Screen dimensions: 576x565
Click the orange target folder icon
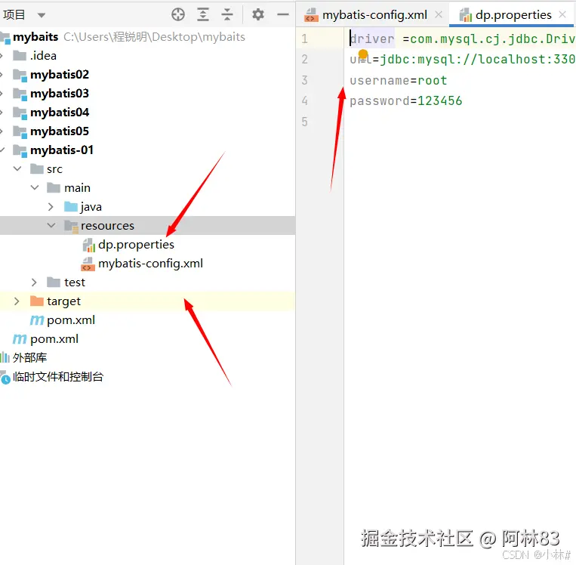[x=37, y=301]
